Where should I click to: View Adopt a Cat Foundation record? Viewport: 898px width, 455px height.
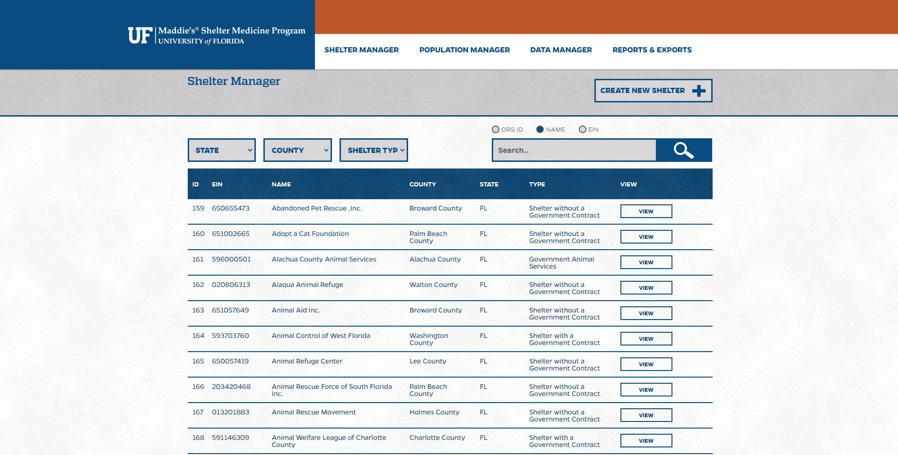(646, 236)
